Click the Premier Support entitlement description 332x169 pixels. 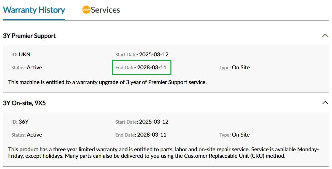tap(107, 82)
